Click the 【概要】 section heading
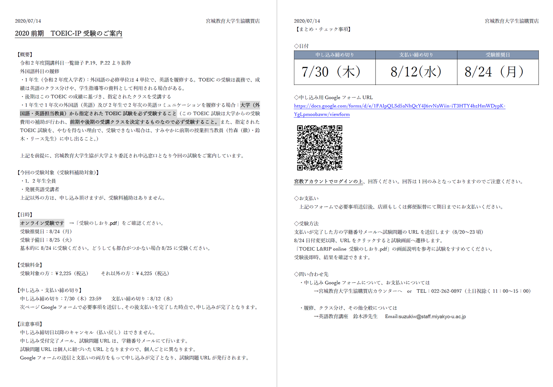Image resolution: width=553 pixels, height=387 pixels. (25, 55)
